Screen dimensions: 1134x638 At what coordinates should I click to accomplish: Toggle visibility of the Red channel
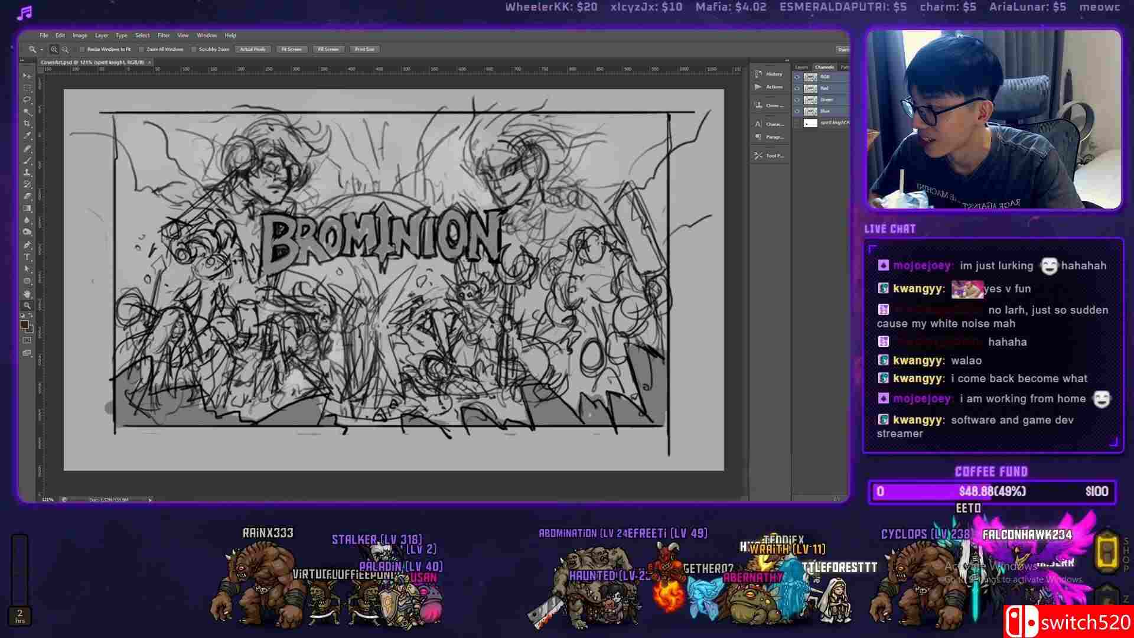797,89
